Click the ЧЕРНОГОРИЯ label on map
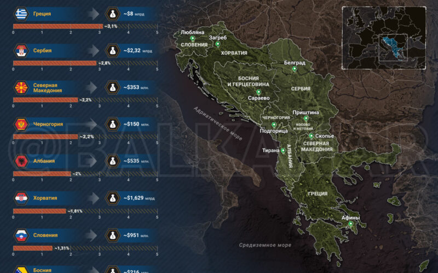 pos(276,117)
